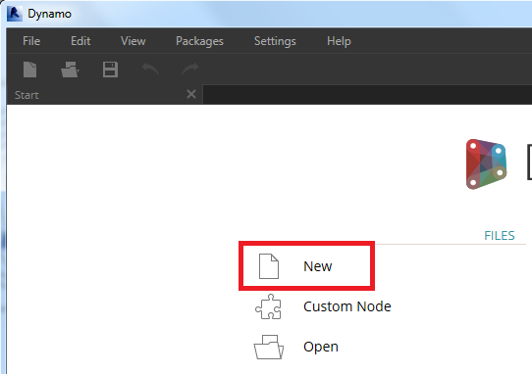The image size is (532, 374).
Task: Open the File menu
Action: 31,41
